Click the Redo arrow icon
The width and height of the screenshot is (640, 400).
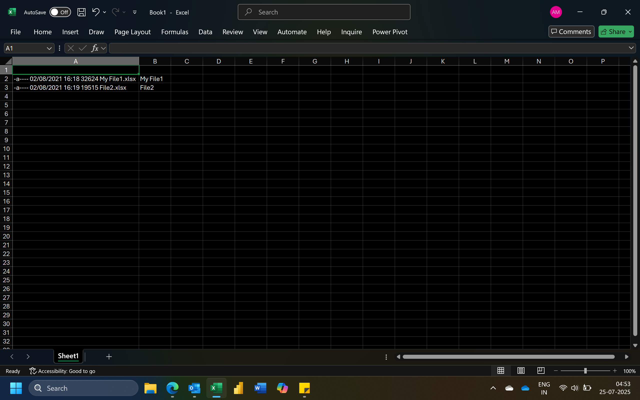pyautogui.click(x=115, y=12)
